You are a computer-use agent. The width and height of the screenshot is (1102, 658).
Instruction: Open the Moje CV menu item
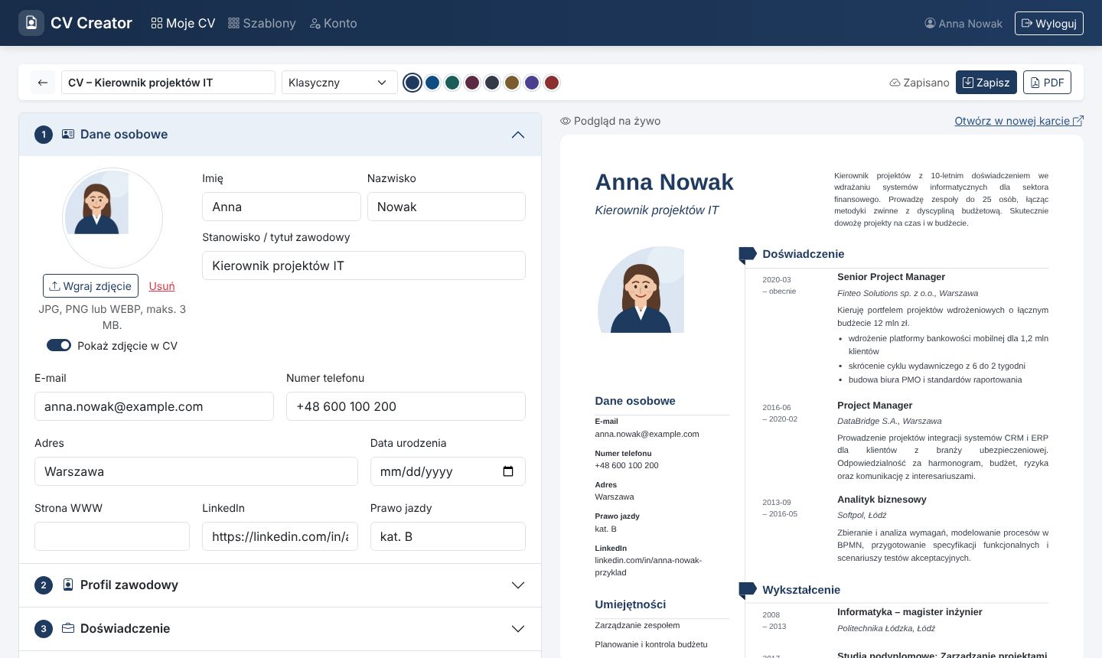[184, 23]
